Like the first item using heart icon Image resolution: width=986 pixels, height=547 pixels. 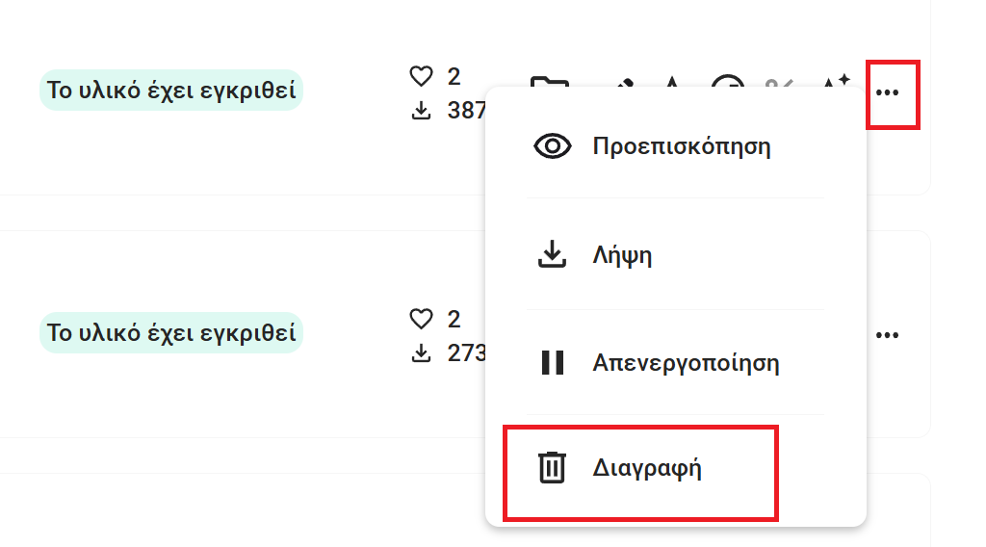[421, 76]
